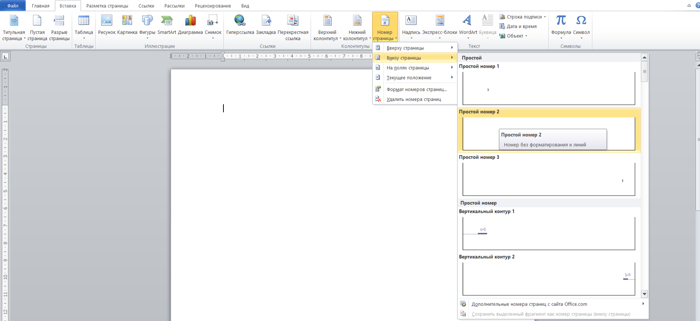700x321 pixels.
Task: Open the Рецензирование ribbon tab
Action: pyautogui.click(x=212, y=6)
